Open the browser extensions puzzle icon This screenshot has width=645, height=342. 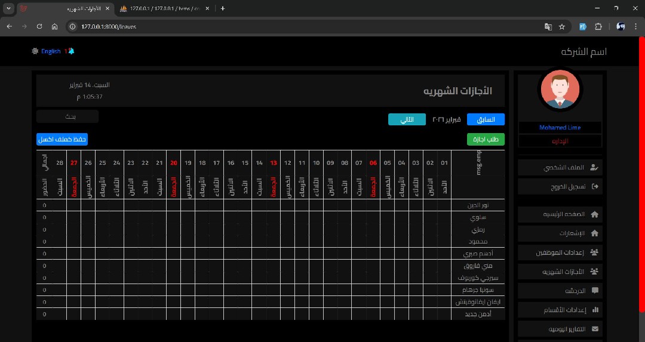(x=598, y=26)
